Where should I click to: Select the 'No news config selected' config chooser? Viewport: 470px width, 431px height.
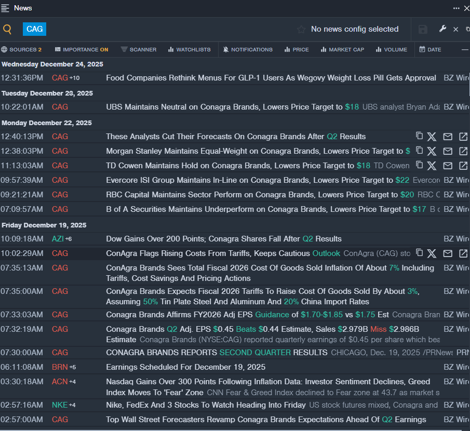pyautogui.click(x=355, y=29)
